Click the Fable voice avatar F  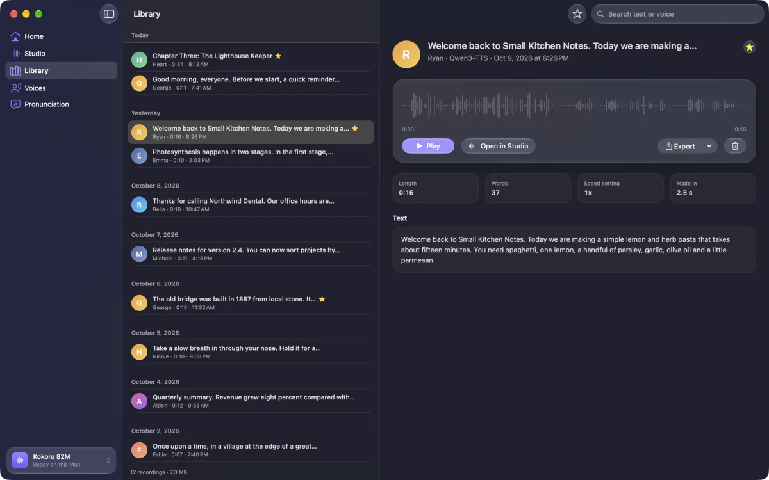tap(139, 450)
